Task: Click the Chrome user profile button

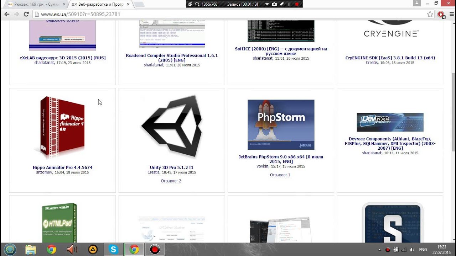Action: tap(417, 3)
